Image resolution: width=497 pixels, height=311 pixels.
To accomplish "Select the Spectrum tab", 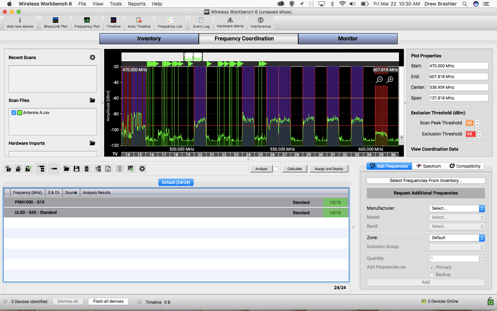I will pyautogui.click(x=428, y=166).
